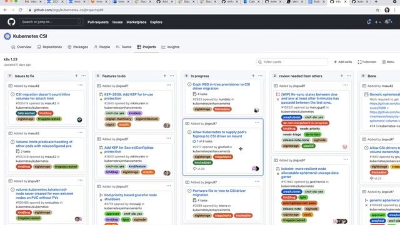Viewport: 400px width, 225px height.
Task: Focus the Search or jump to field
Action: pos(51,22)
